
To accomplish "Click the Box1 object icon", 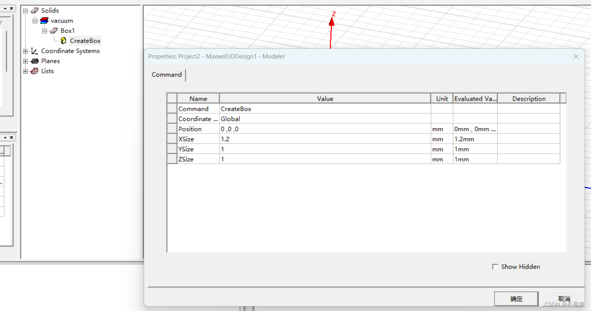I will coord(54,31).
